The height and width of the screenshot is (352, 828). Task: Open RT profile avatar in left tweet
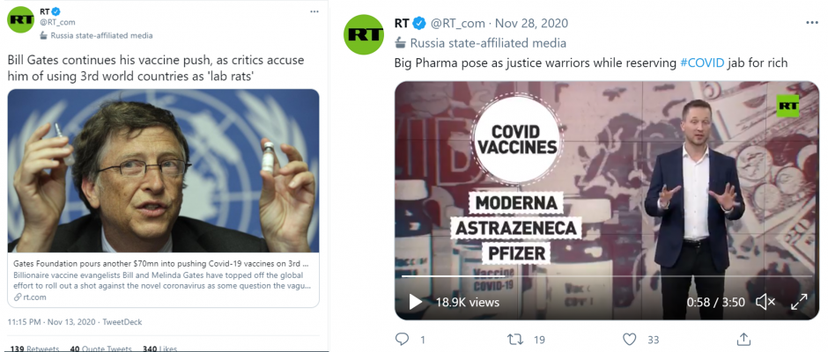pos(20,20)
